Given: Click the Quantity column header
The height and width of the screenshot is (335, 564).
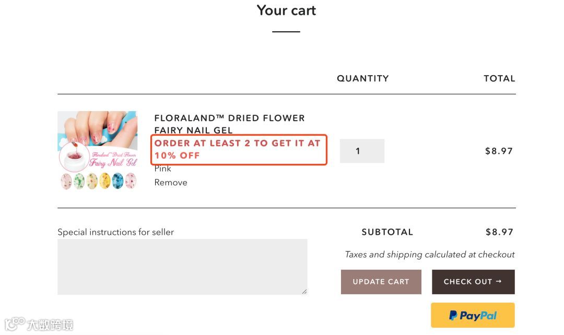Looking at the screenshot, I should pos(362,79).
